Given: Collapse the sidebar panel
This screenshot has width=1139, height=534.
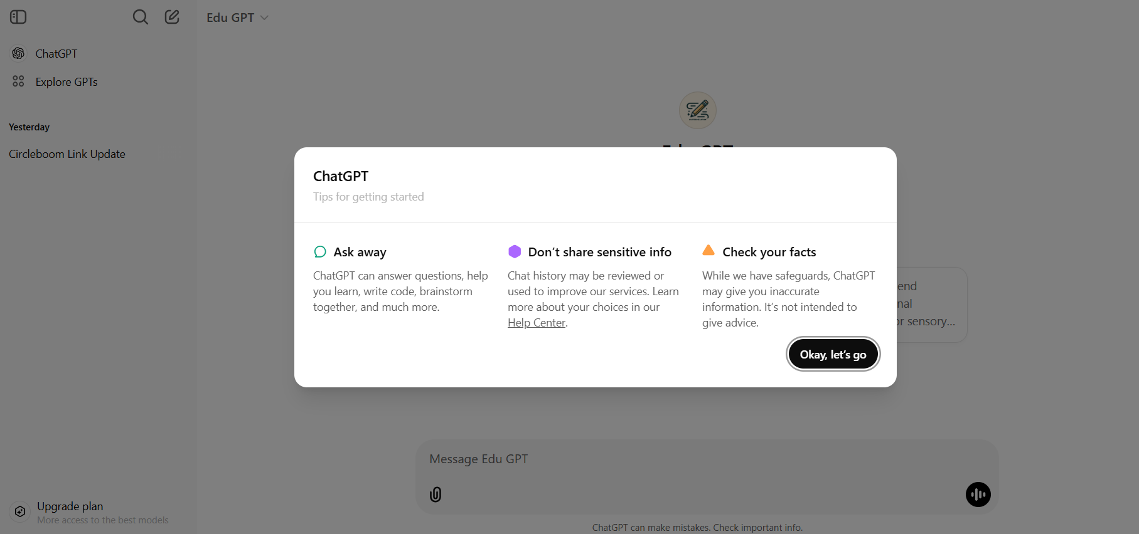Looking at the screenshot, I should click(18, 17).
